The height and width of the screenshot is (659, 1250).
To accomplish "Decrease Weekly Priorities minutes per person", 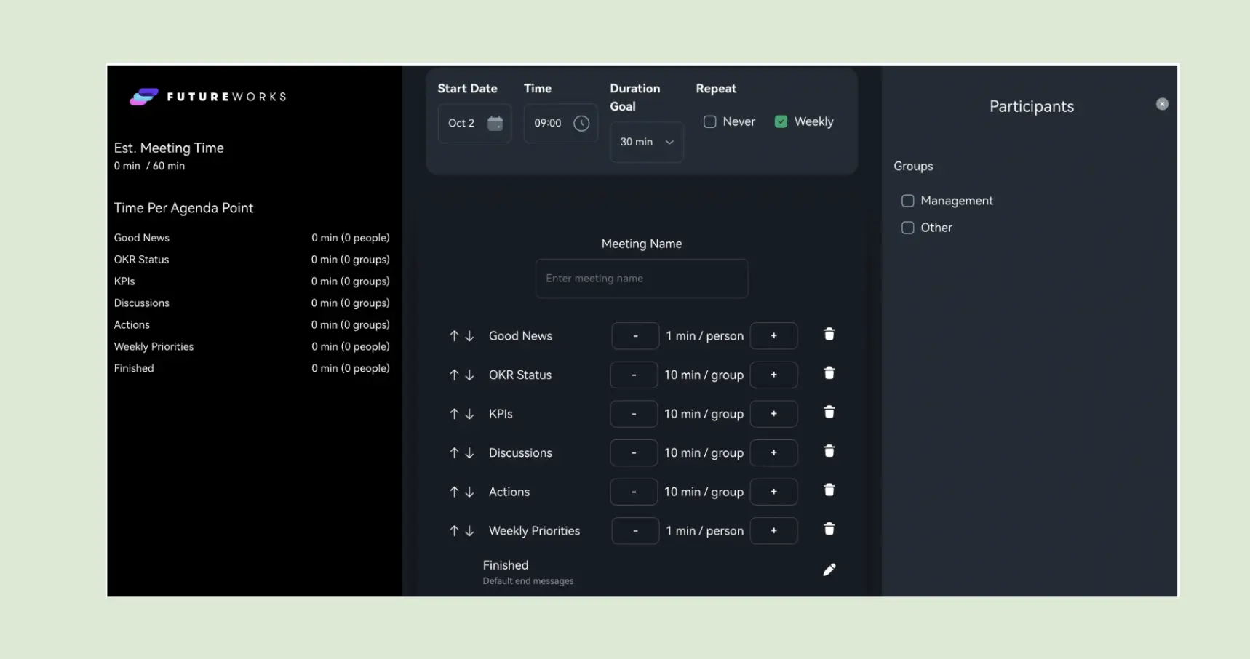I will coord(635,531).
